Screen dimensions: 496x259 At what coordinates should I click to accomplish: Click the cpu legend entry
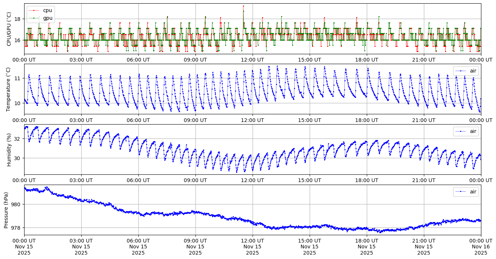click(x=47, y=10)
